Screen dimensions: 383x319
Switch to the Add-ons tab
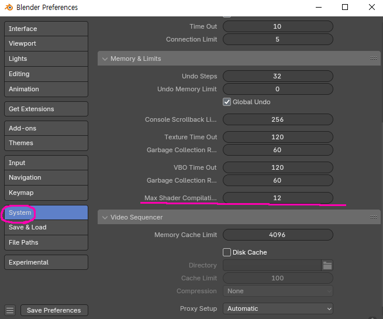(x=46, y=128)
